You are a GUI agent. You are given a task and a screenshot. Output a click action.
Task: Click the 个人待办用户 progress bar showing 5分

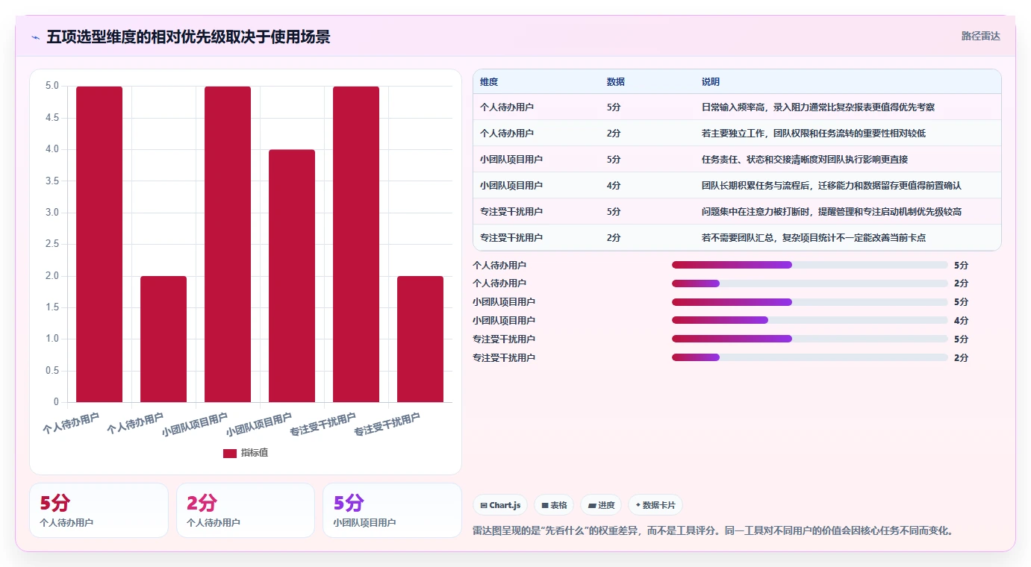click(810, 265)
